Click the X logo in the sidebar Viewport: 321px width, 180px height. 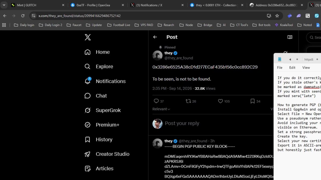pos(88,37)
